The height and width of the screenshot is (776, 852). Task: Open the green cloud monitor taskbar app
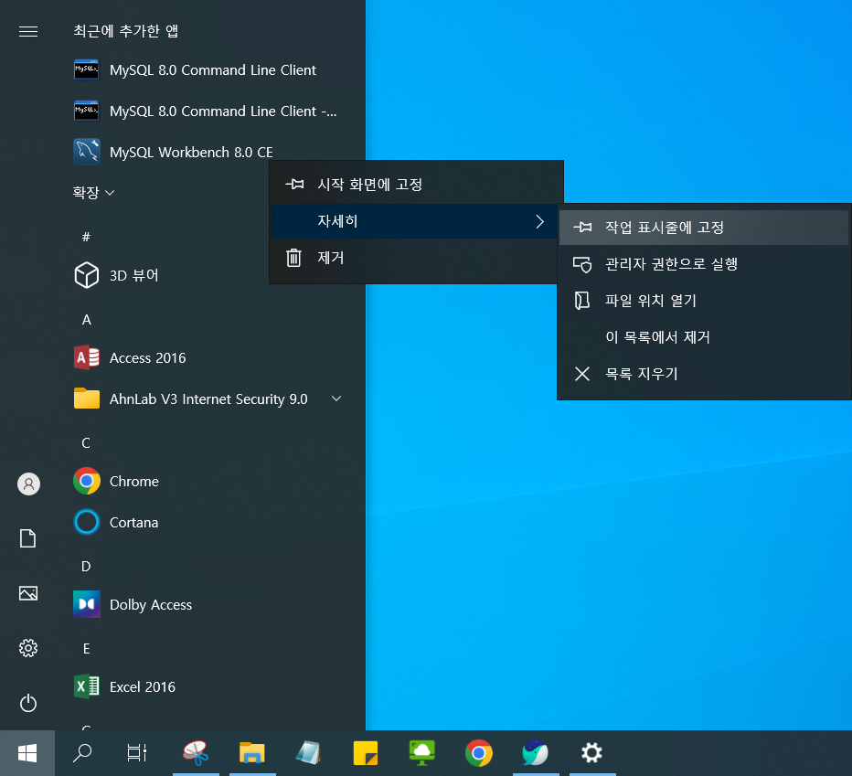(x=422, y=753)
